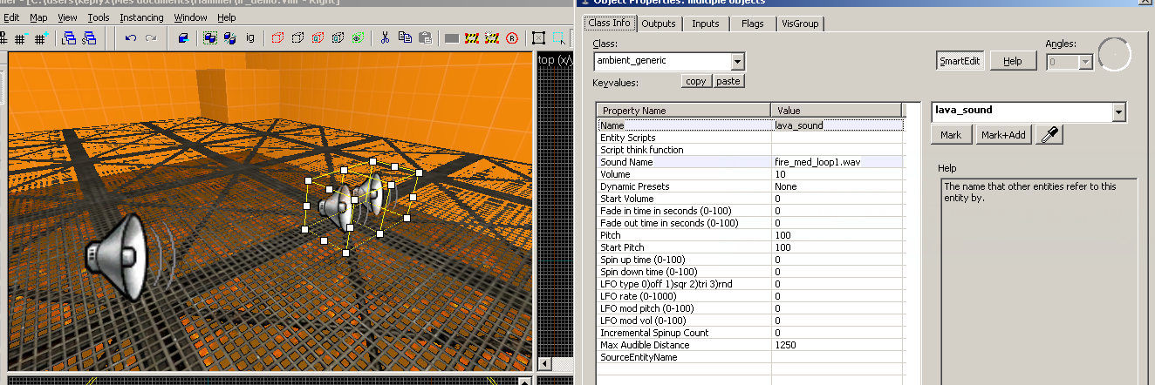Click the Hide unselected objects icon
Image resolution: width=1155 pixels, height=385 pixels.
297,37
